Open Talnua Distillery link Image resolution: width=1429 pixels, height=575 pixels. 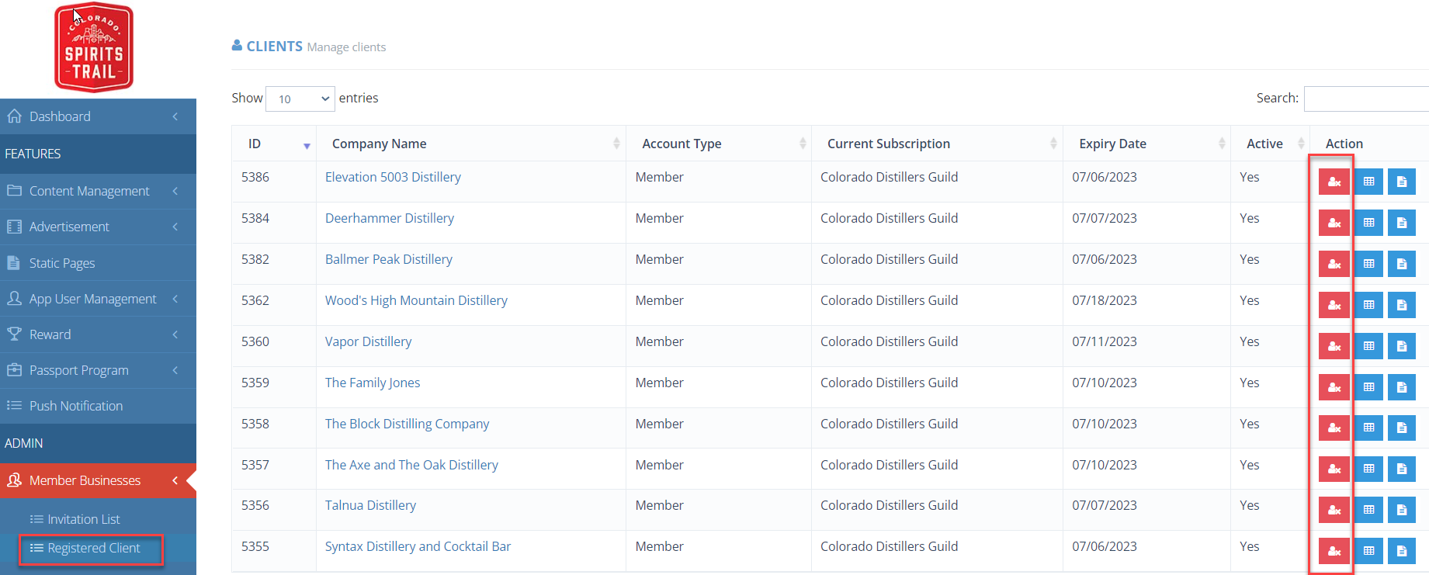[370, 505]
